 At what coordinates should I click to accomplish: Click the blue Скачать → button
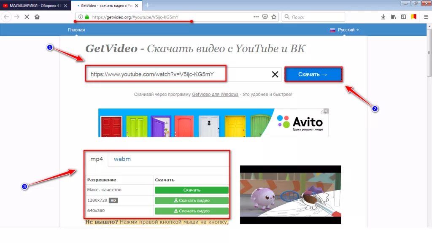[x=313, y=74]
